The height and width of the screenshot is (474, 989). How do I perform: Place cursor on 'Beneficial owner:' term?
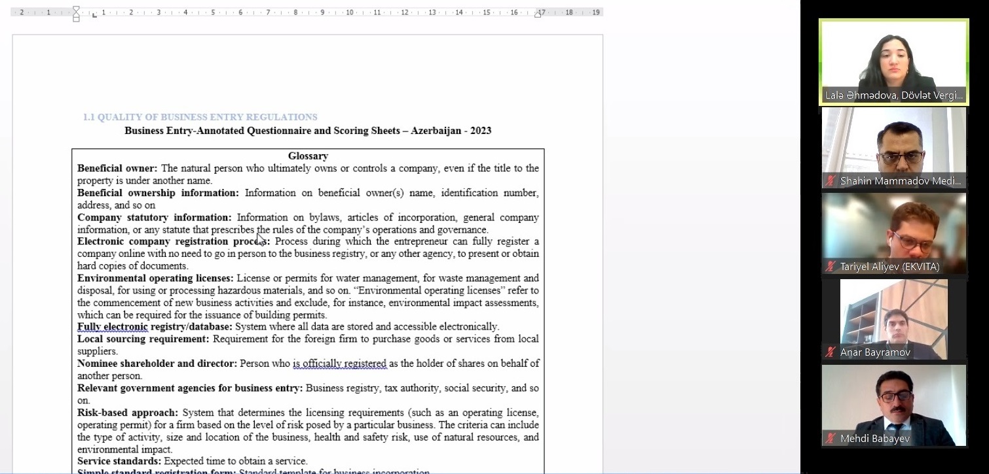point(117,168)
